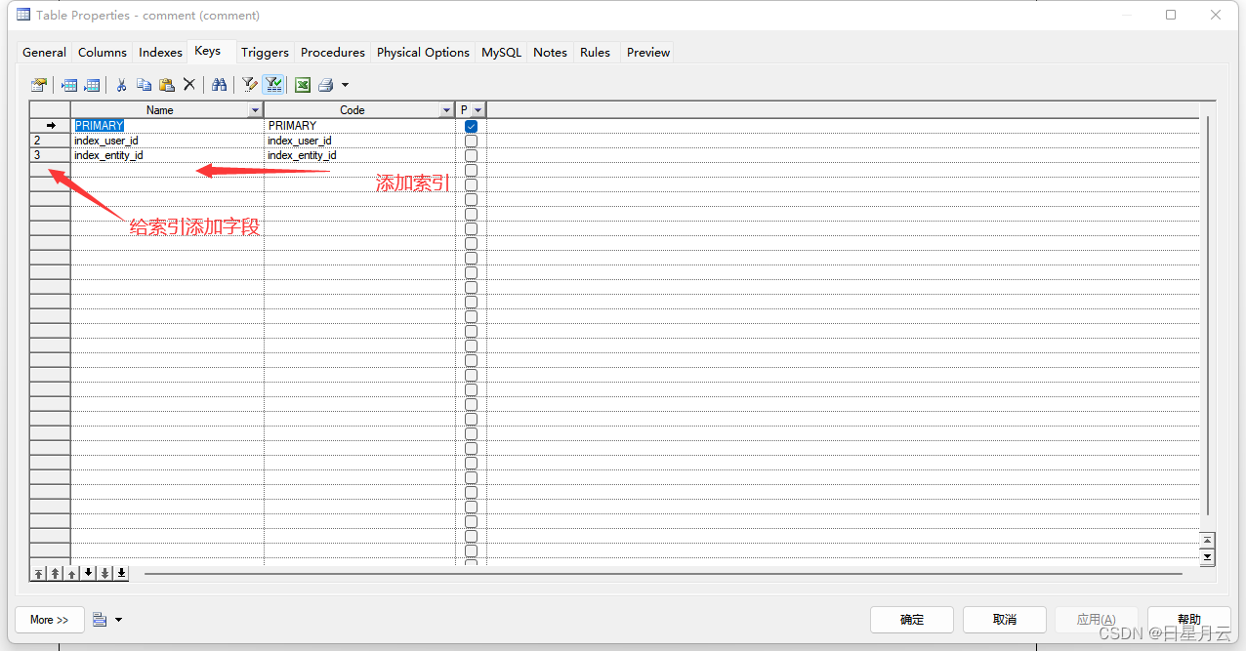The image size is (1246, 651).
Task: Open Customize Columns and Filter icon
Action: coord(250,85)
